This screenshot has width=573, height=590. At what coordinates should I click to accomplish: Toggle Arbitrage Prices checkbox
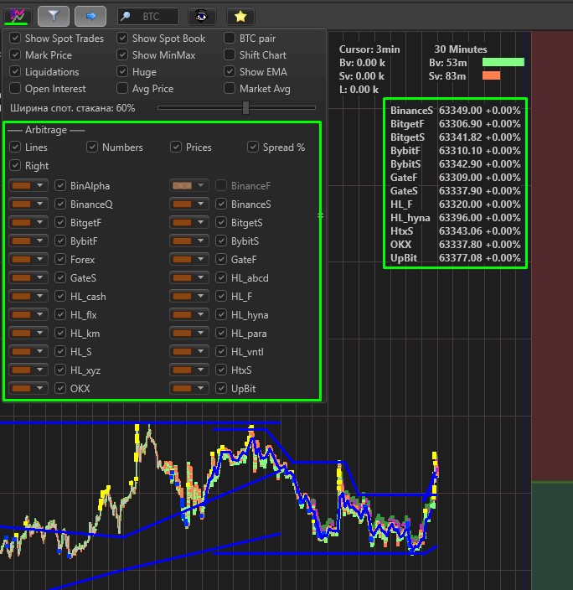coord(176,147)
